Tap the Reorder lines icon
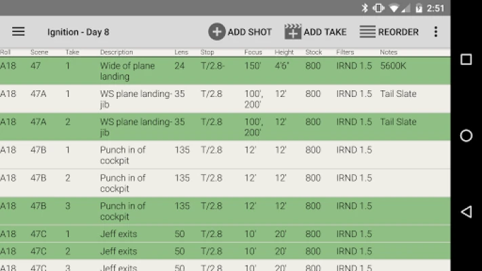This screenshot has height=271, width=482. (x=367, y=32)
